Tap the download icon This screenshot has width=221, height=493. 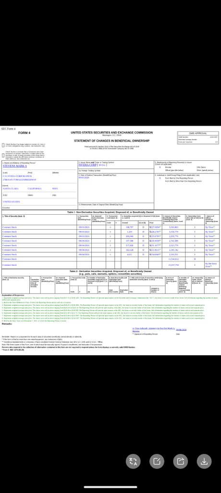(x=204, y=461)
